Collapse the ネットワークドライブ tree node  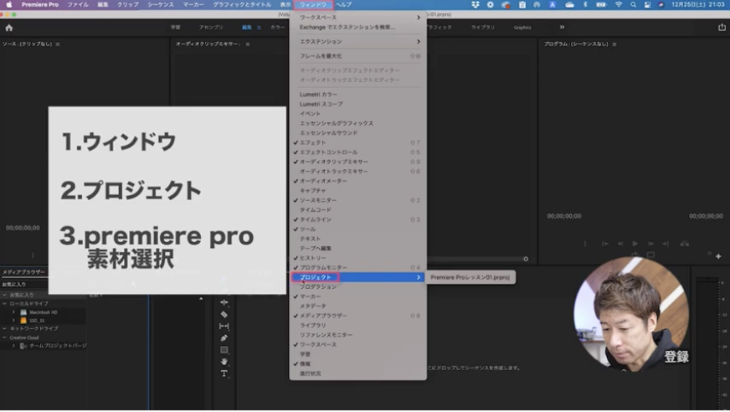5,328
